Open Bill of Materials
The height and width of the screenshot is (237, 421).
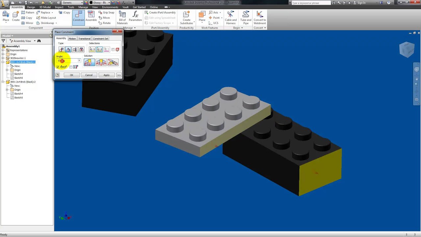pos(122,18)
